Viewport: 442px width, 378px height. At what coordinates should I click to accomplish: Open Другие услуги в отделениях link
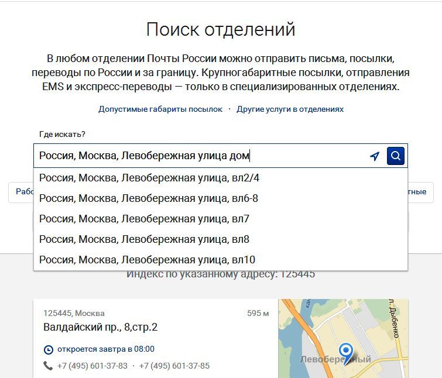[290, 109]
